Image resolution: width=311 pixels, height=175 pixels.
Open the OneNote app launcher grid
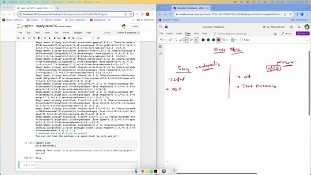pyautogui.click(x=160, y=27)
